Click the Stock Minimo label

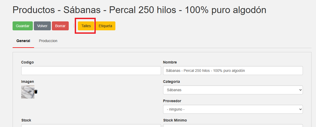(x=175, y=120)
